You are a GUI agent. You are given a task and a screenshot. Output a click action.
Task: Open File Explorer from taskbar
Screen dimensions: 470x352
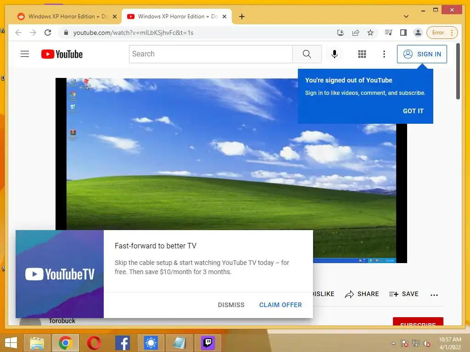coord(37,343)
